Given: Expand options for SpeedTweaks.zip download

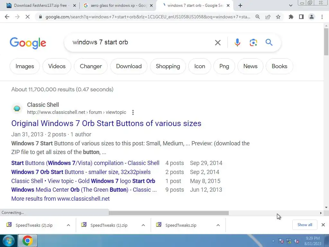Looking at the screenshot, I should pos(218,225).
